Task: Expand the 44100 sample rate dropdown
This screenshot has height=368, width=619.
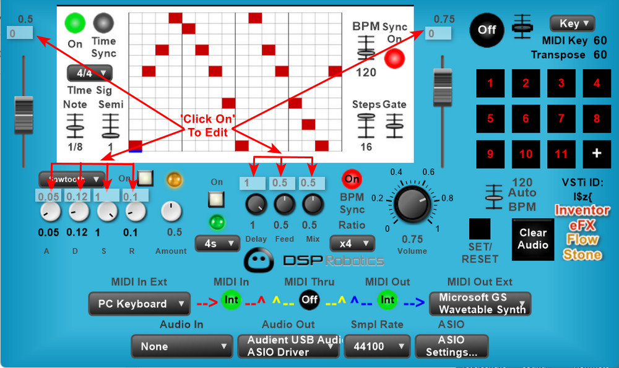Action: click(x=377, y=346)
